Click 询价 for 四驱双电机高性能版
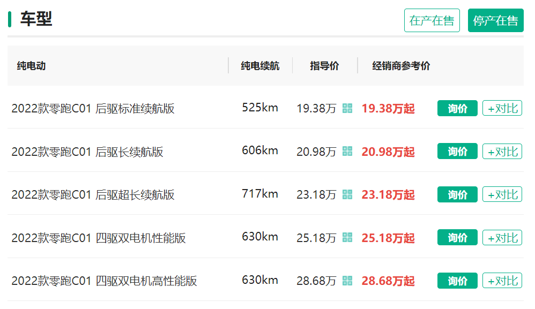The image size is (535, 309). click(457, 281)
